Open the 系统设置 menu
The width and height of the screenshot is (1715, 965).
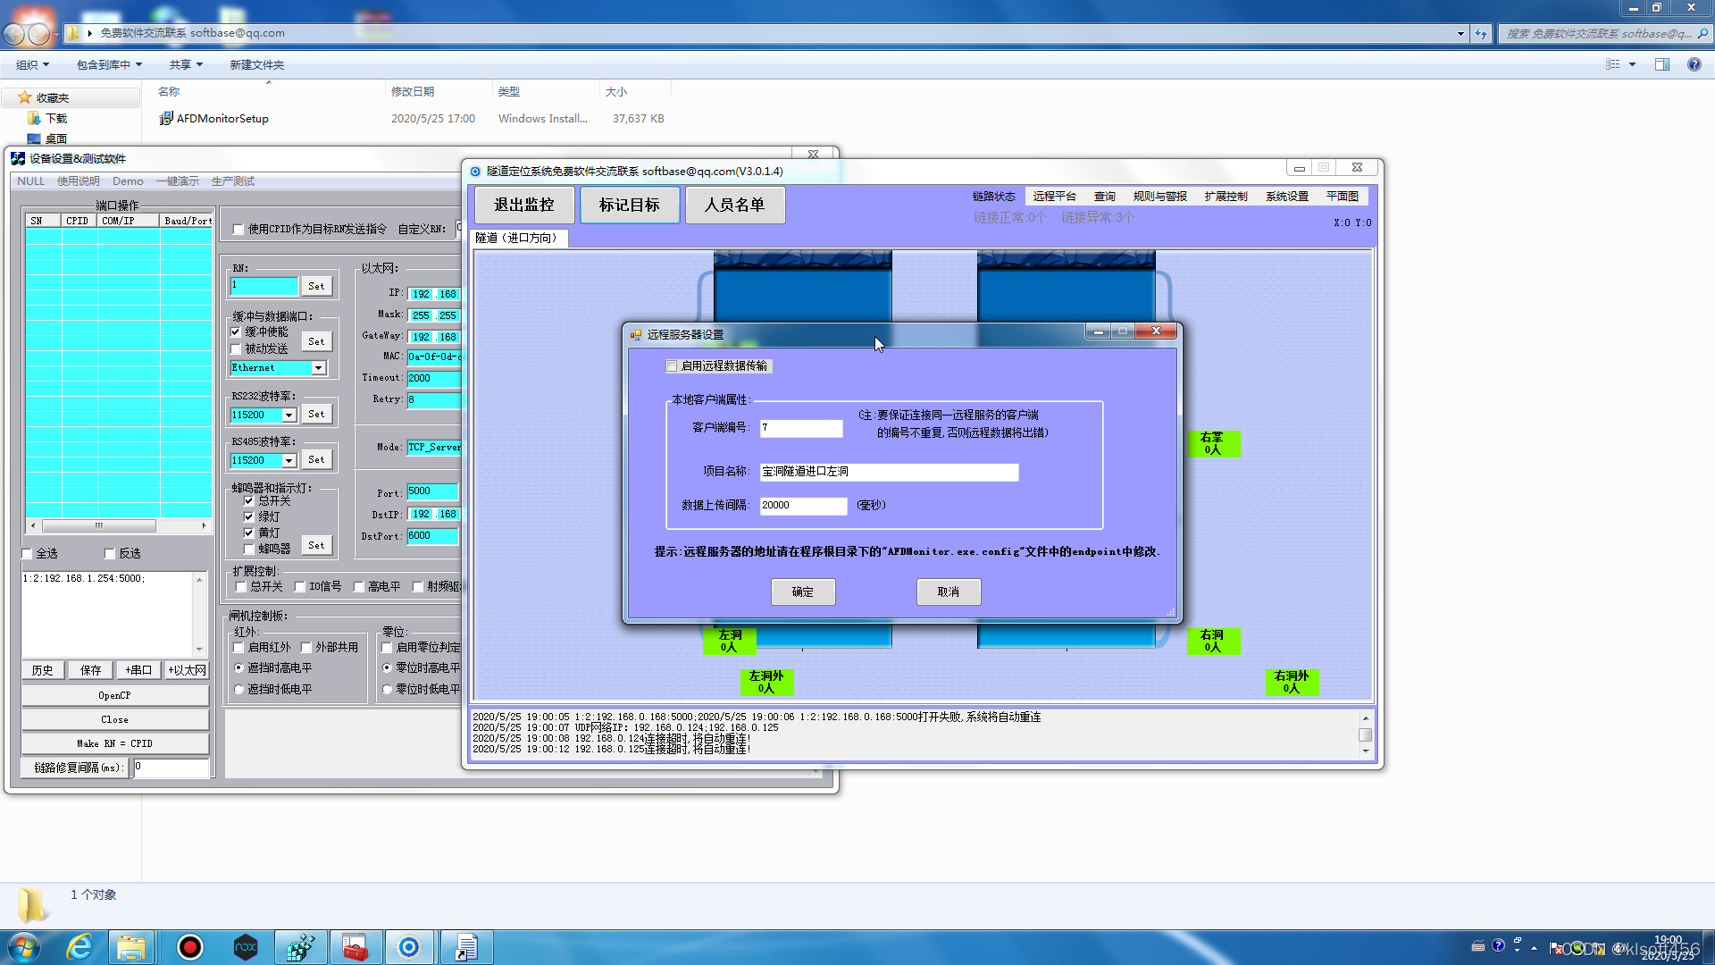(x=1286, y=197)
